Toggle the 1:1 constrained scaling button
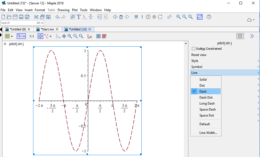 click(32, 36)
